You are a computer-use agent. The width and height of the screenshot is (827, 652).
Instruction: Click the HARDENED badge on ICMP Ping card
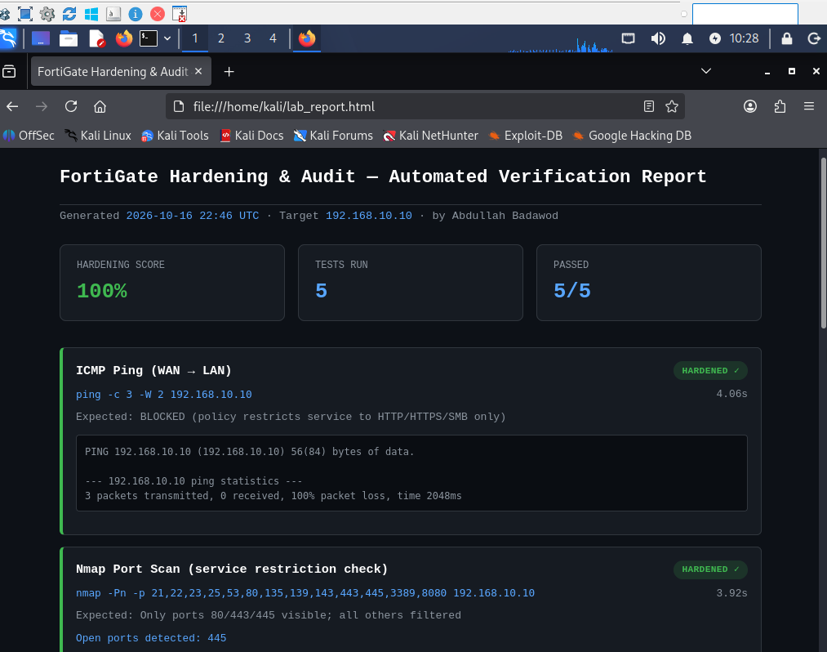click(710, 371)
